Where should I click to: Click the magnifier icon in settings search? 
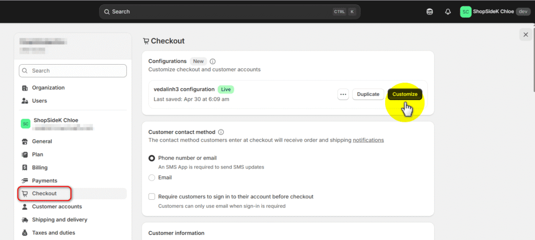(25, 71)
